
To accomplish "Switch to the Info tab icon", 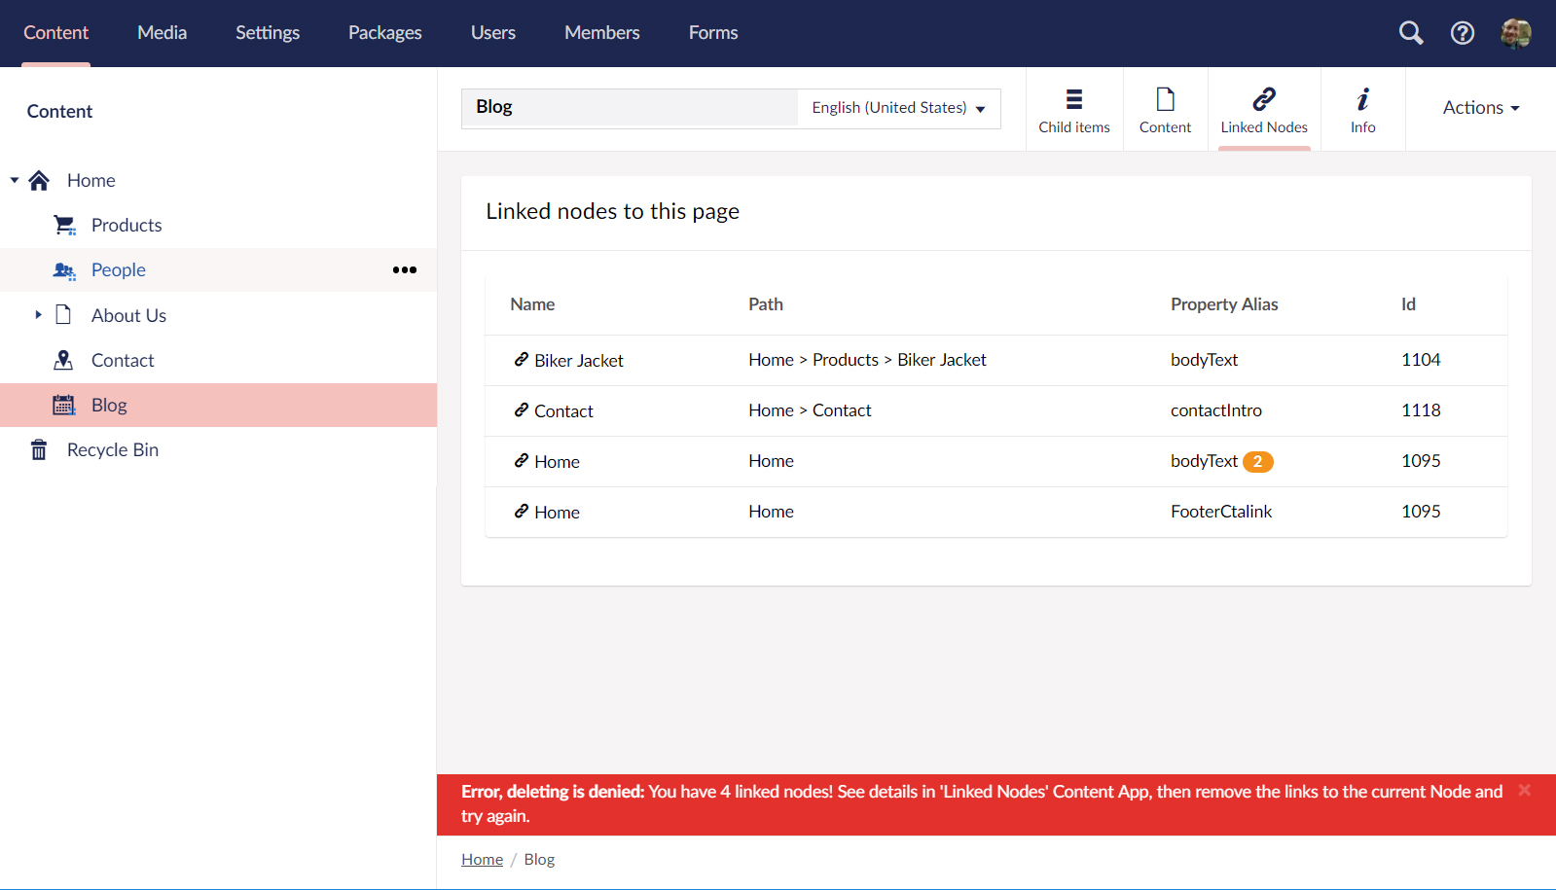I will pos(1362,99).
